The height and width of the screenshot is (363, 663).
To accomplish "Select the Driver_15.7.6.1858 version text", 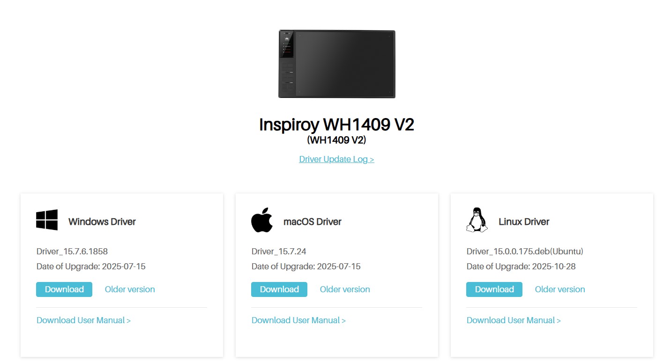I will (72, 252).
